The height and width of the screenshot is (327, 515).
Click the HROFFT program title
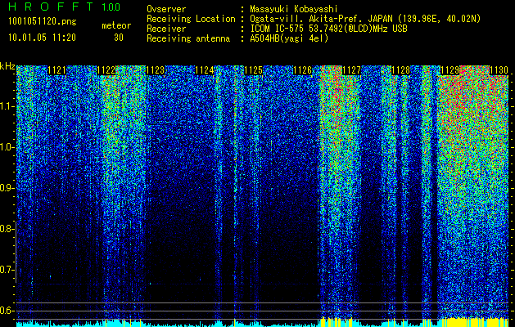52,7
